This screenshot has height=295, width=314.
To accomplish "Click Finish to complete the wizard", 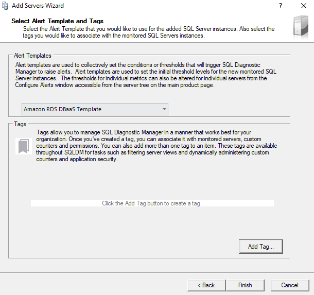I will pyautogui.click(x=245, y=285).
